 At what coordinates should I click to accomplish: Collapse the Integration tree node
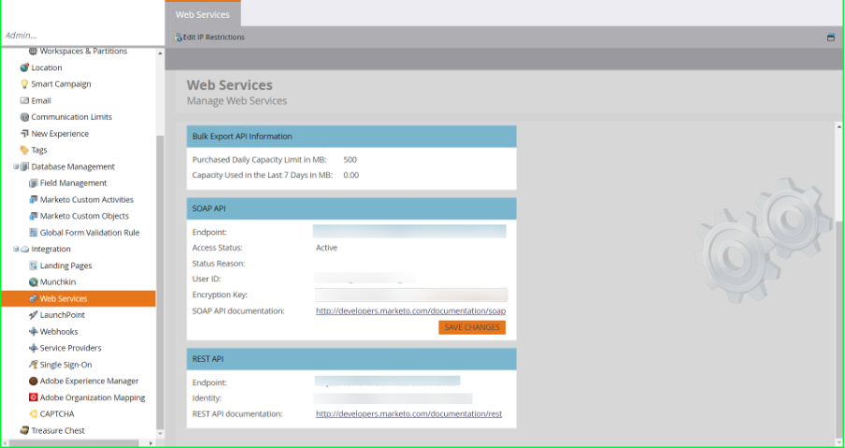click(x=16, y=249)
